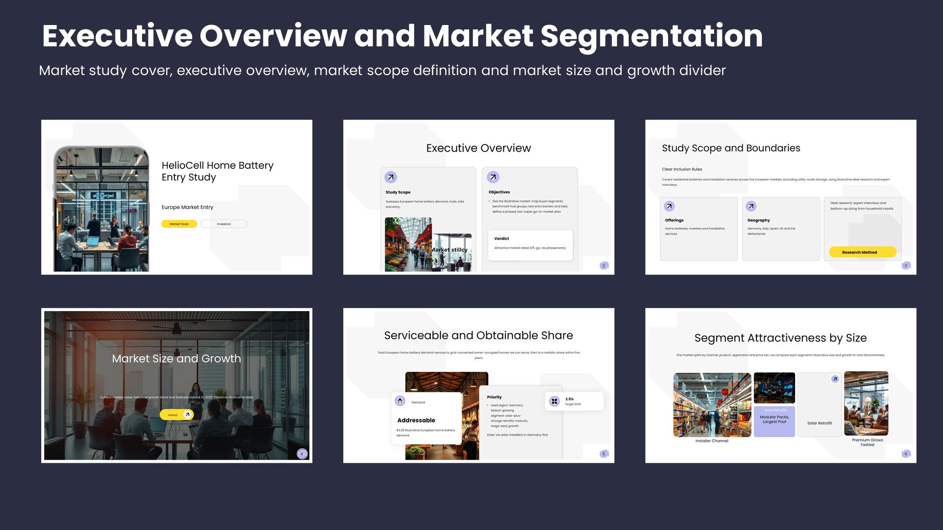
Task: Click the Study Scope arrow icon
Action: pos(391,177)
